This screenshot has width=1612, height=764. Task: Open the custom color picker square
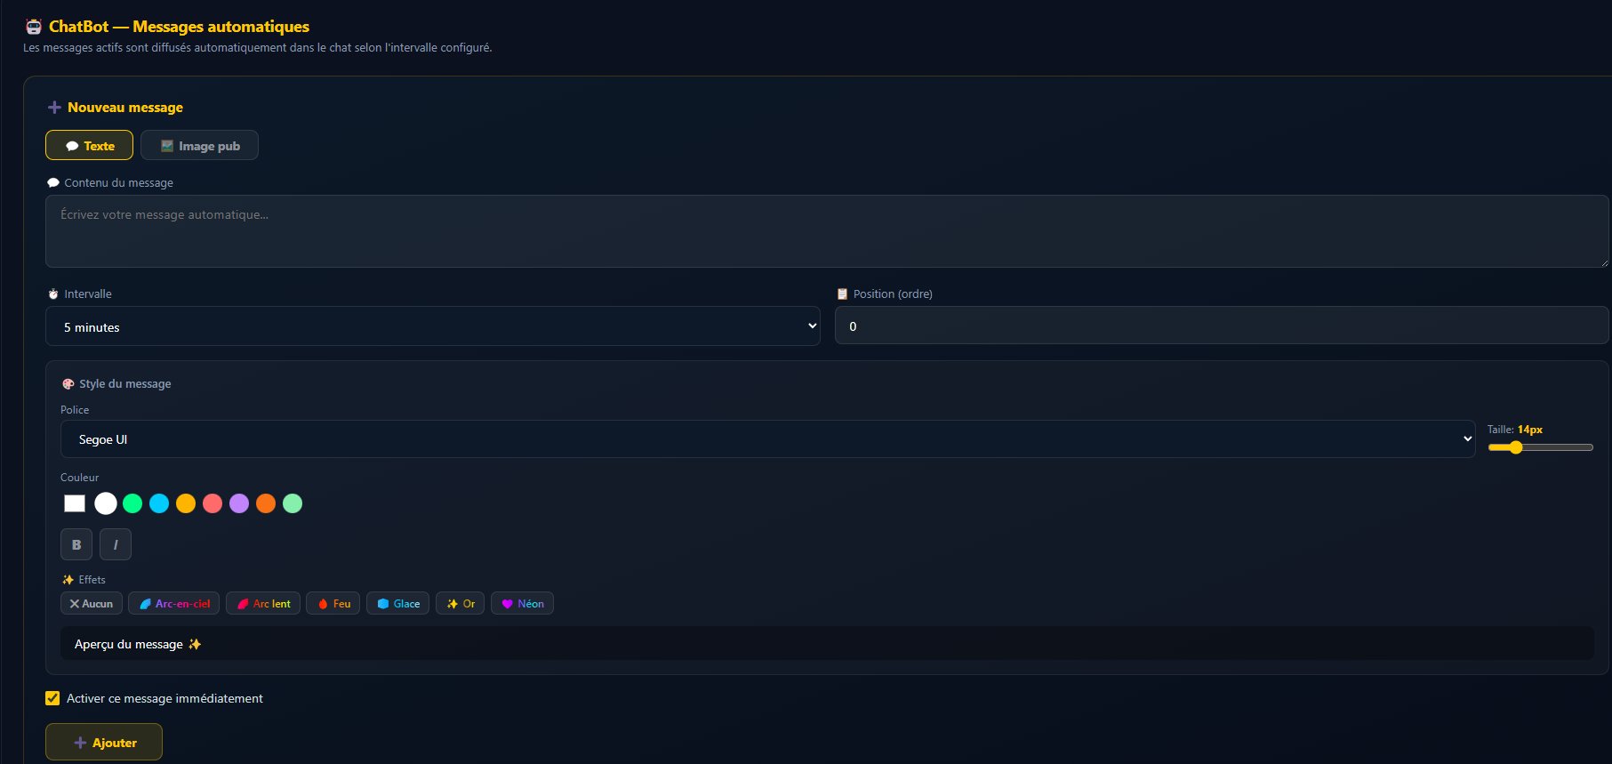(x=75, y=503)
